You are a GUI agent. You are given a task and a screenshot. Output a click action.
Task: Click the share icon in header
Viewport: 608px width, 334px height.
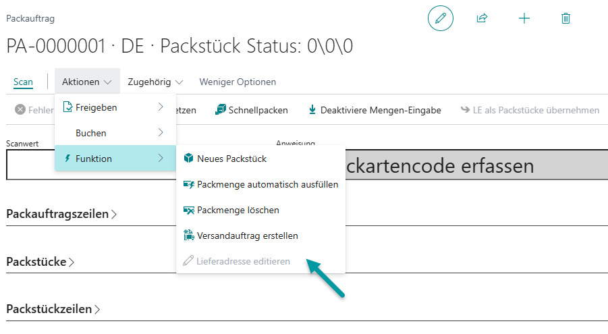pos(482,18)
